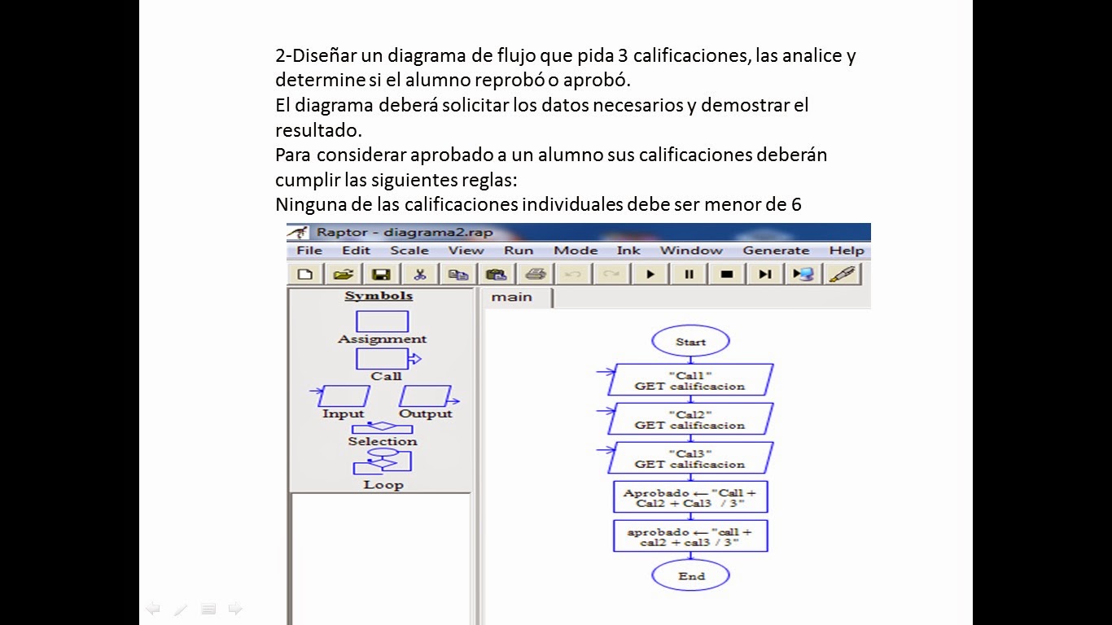Open the Mode menu

coord(575,251)
